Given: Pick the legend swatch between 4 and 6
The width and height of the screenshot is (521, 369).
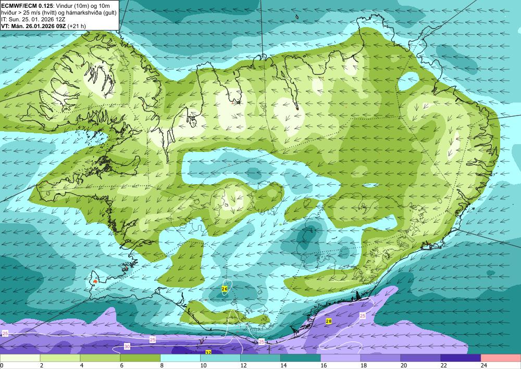Looking at the screenshot, I should point(100,358).
